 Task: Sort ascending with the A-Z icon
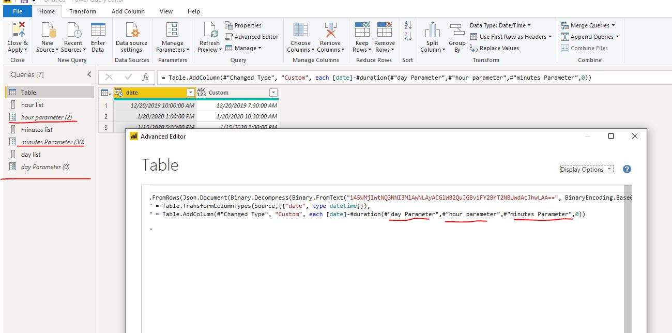click(x=407, y=25)
